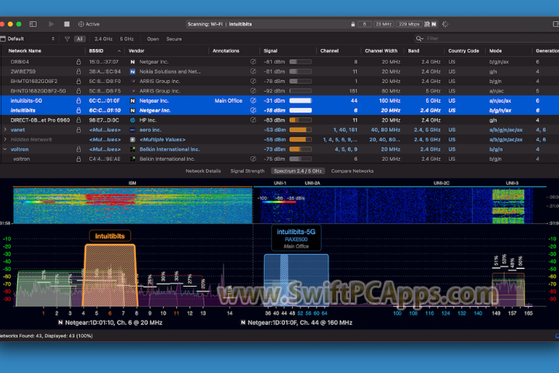
Task: Click eero vendor icon on vanet row
Action: (133, 130)
